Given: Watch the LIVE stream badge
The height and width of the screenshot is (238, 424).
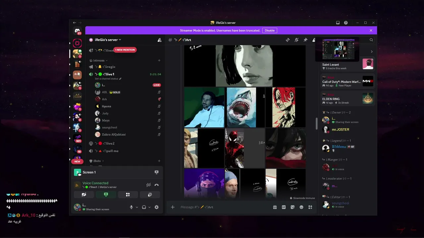Looking at the screenshot, I should [157, 85].
